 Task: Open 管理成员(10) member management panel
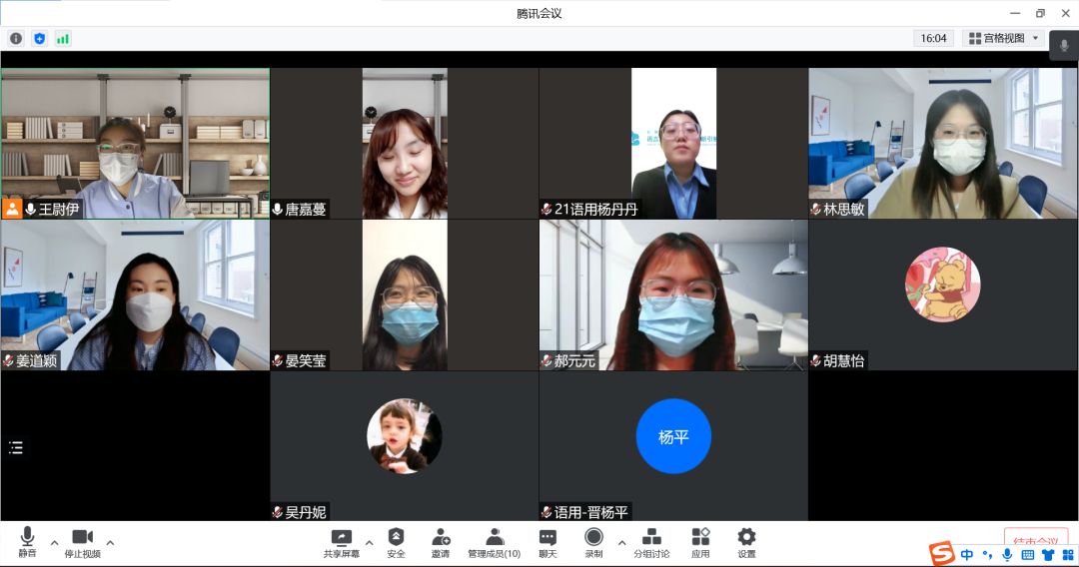pos(494,541)
